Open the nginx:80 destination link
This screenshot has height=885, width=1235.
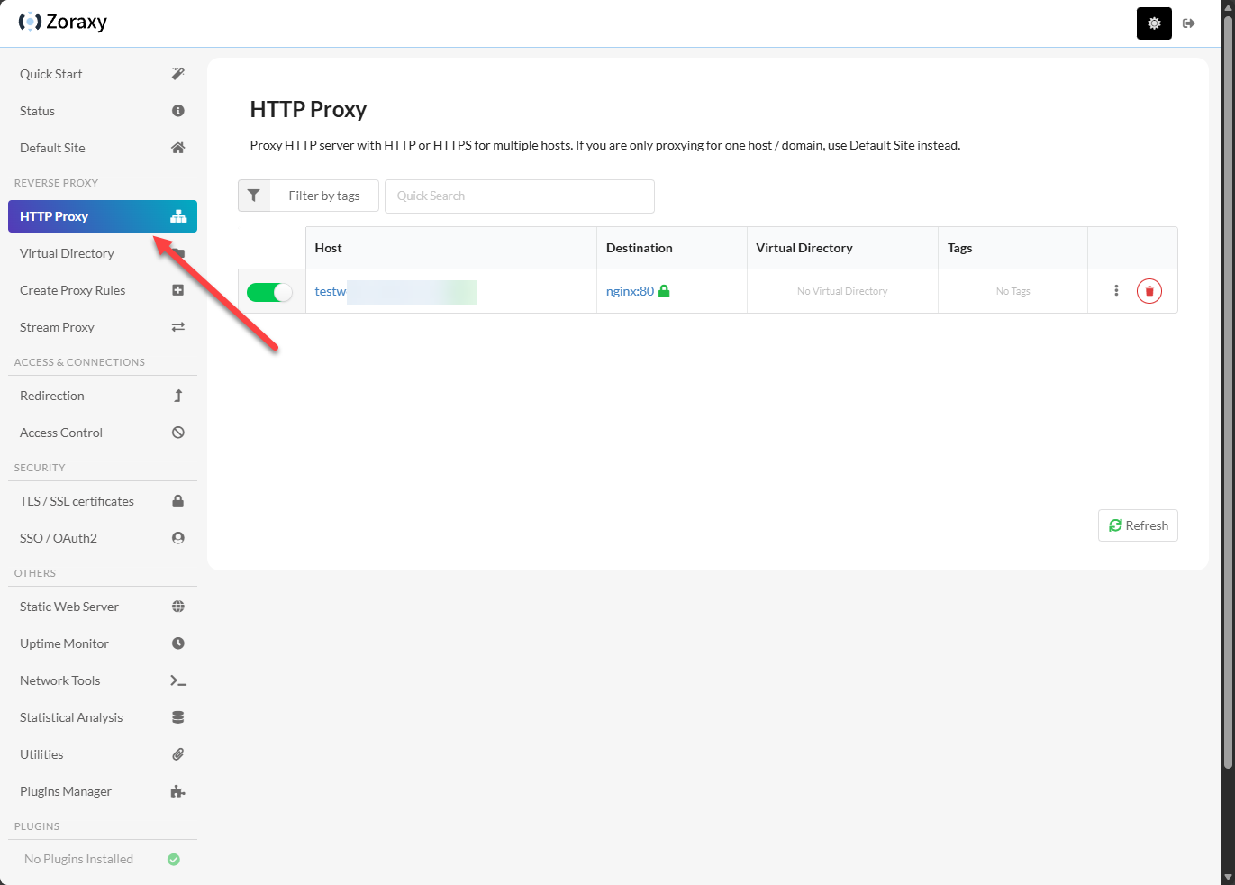click(630, 291)
